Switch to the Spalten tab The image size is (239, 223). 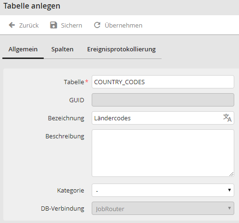tap(62, 49)
